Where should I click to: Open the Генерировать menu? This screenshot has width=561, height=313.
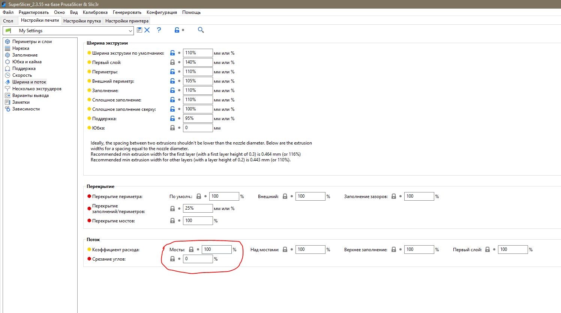(127, 12)
